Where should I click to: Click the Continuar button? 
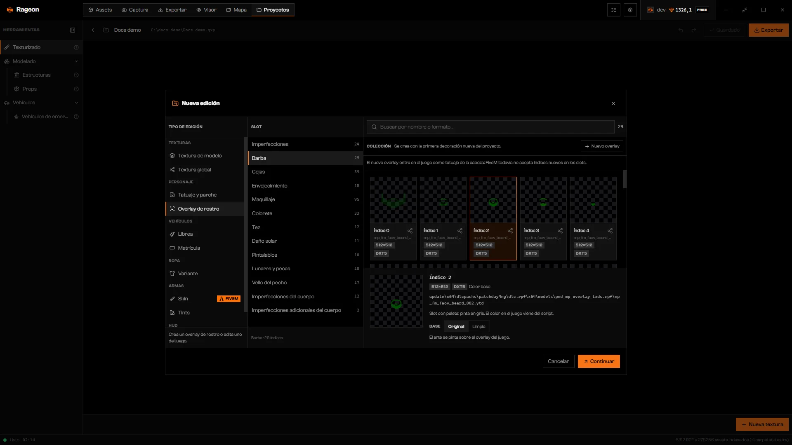599,361
